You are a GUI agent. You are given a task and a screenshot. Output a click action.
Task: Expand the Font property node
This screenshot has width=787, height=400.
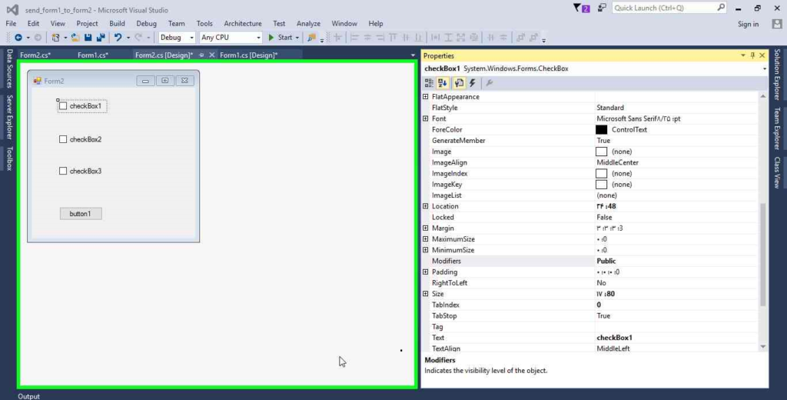click(x=426, y=119)
